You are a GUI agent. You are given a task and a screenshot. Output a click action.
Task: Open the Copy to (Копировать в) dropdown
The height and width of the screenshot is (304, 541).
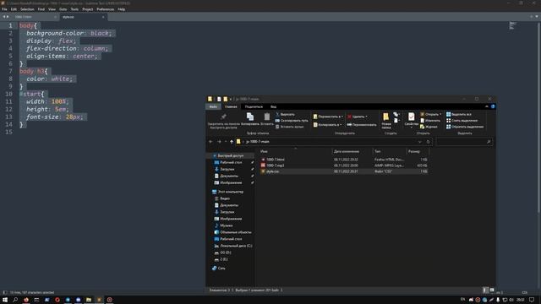[328, 125]
